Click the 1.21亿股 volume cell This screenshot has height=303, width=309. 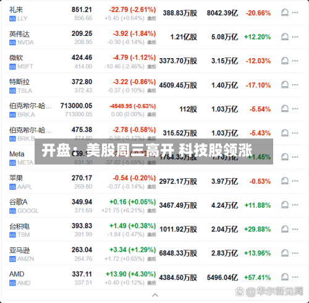[184, 37]
